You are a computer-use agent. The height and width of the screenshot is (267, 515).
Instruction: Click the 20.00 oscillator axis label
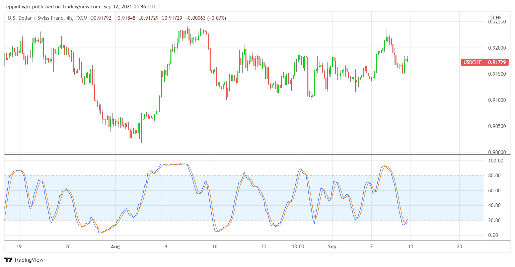494,220
